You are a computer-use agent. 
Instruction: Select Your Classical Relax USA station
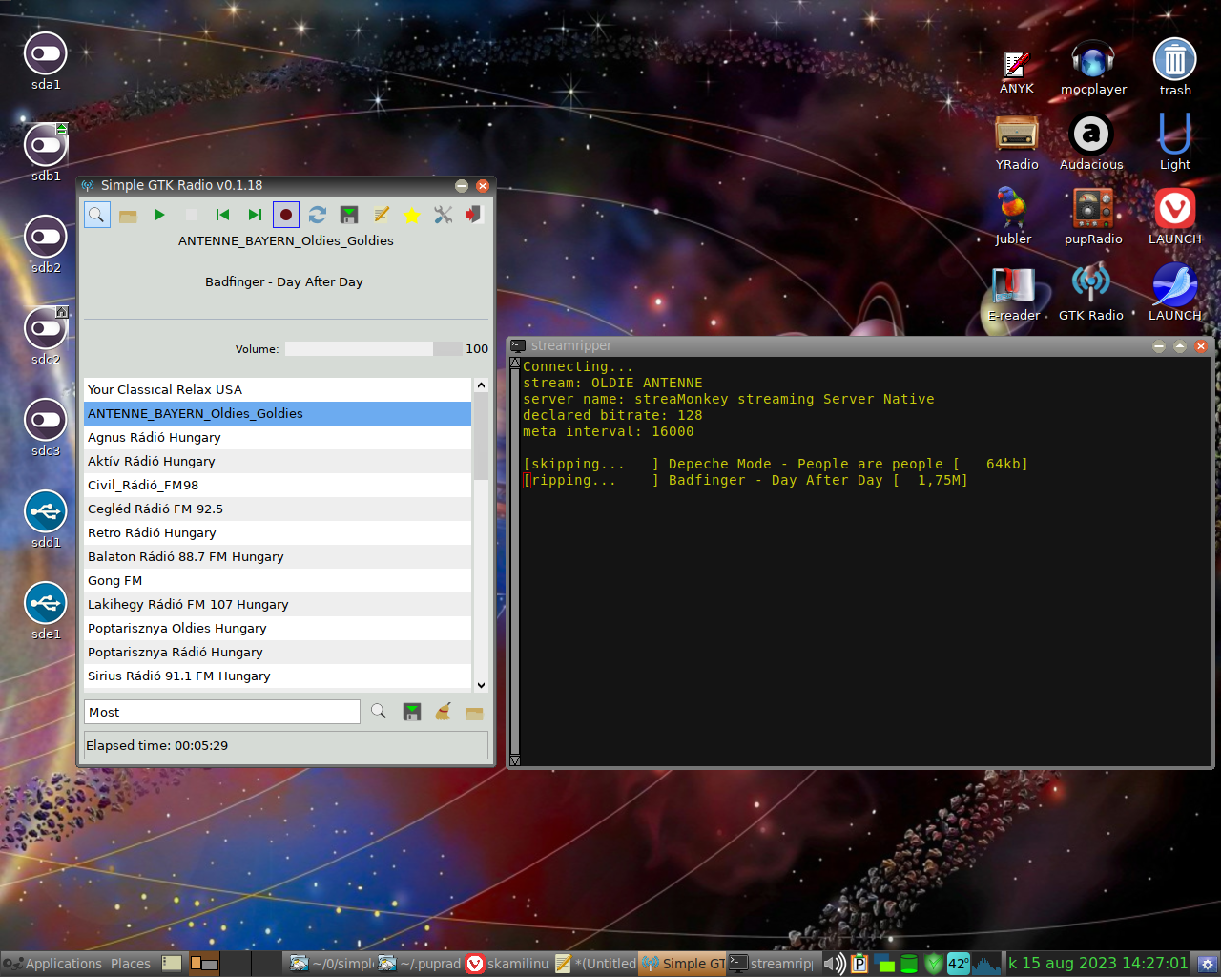[x=278, y=389]
